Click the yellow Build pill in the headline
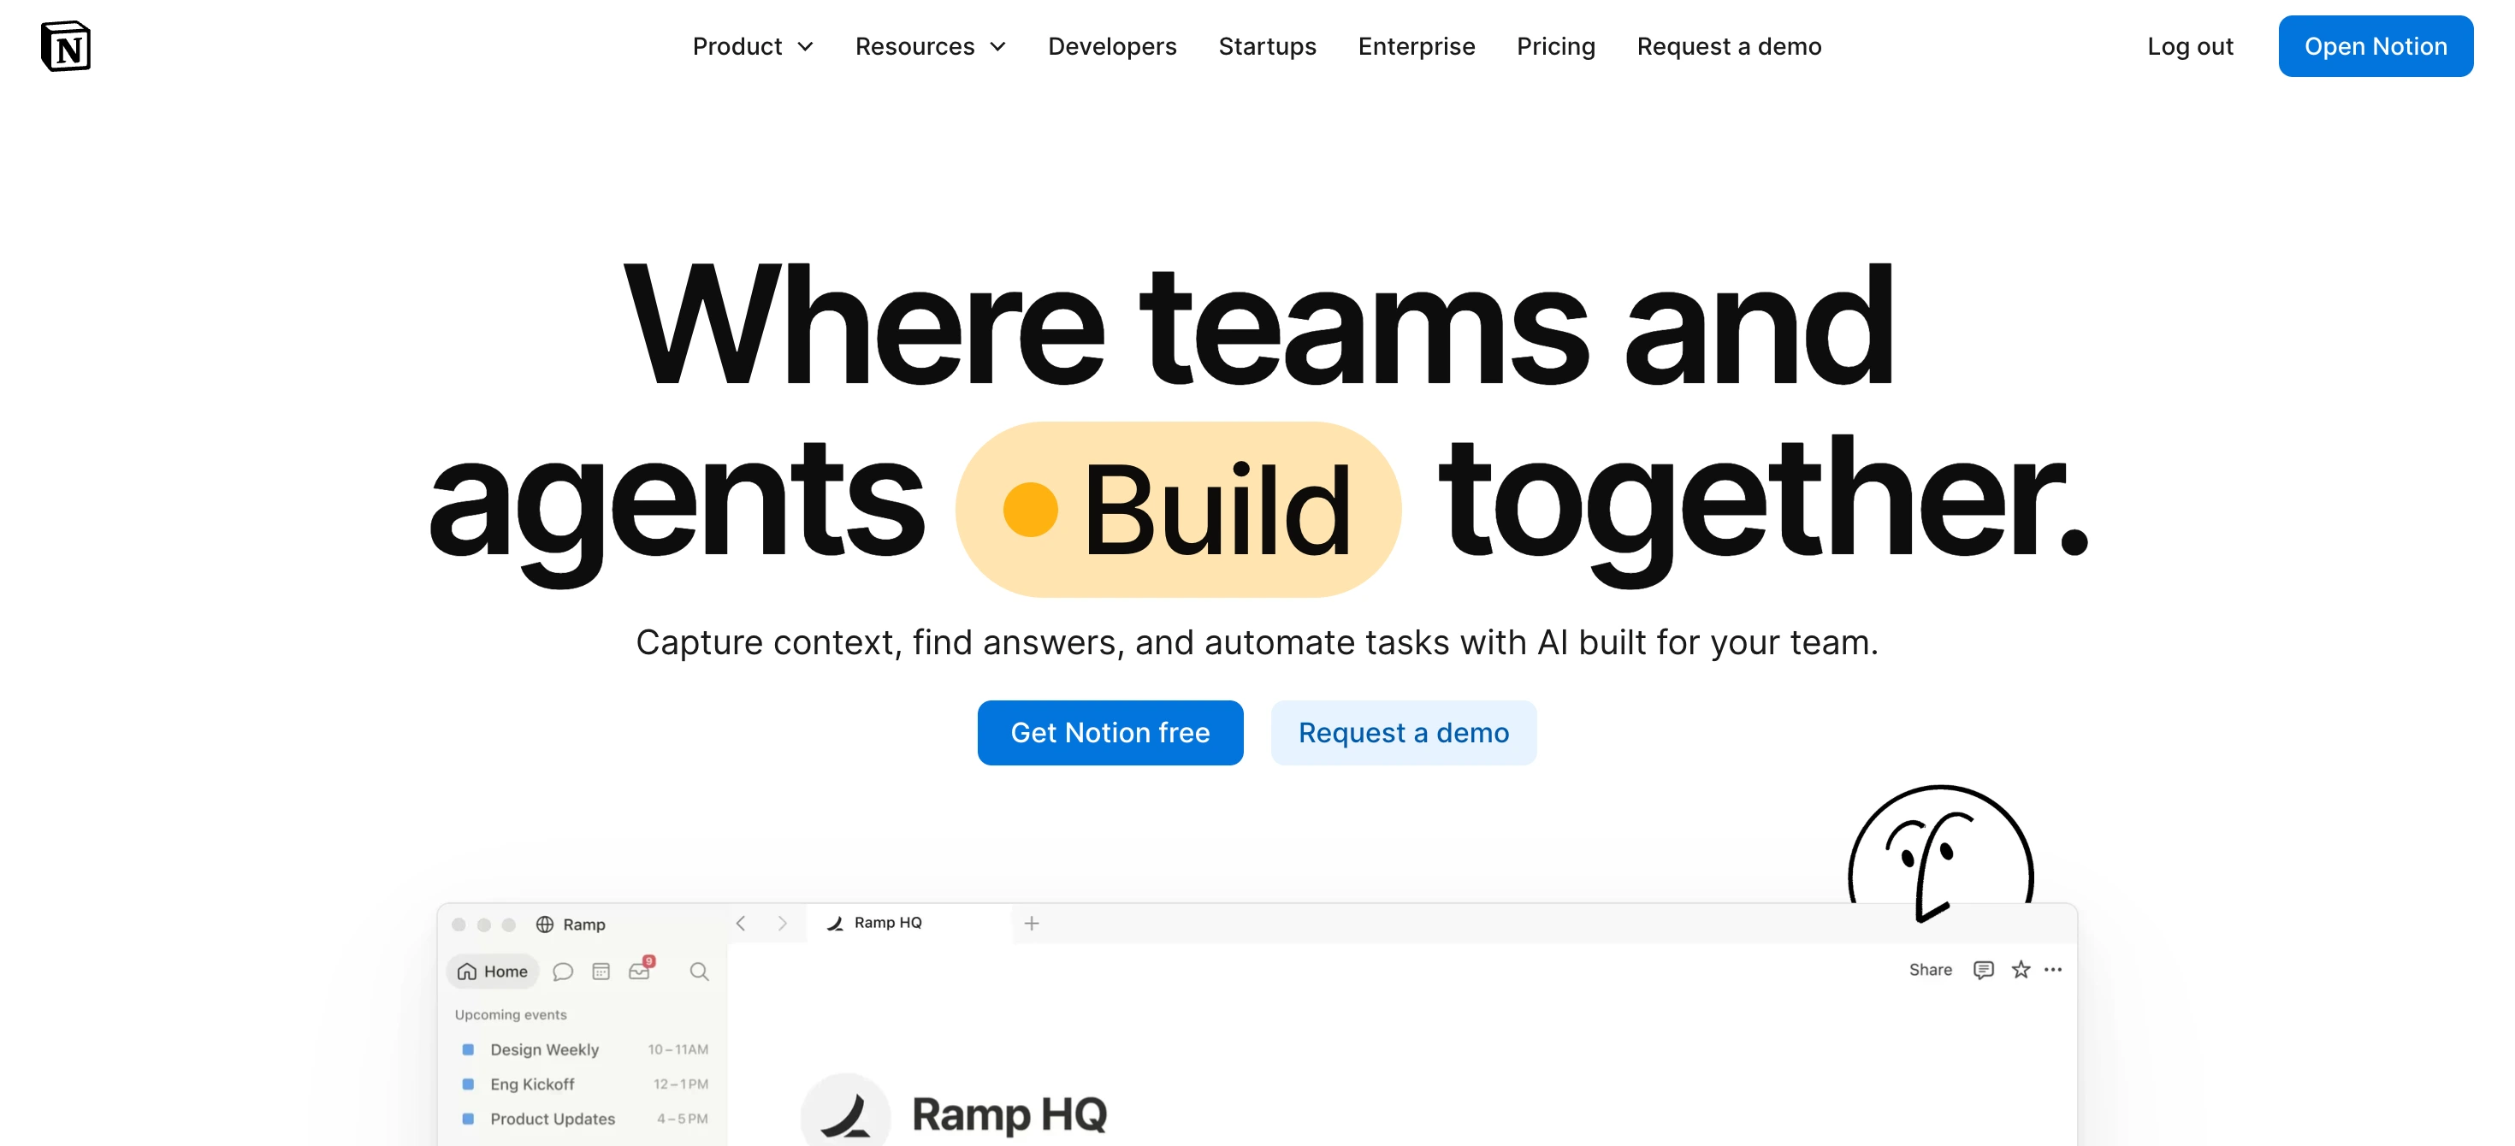Image resolution: width=2515 pixels, height=1146 pixels. pos(1179,510)
